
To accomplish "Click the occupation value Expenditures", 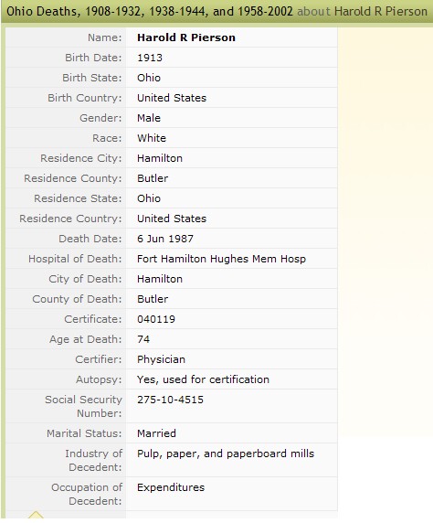I will point(171,487).
